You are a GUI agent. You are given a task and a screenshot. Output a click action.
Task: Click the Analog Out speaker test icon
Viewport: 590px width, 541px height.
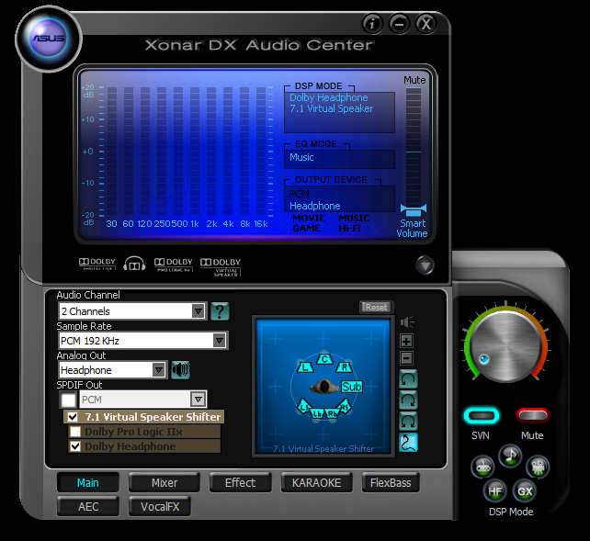(x=180, y=370)
